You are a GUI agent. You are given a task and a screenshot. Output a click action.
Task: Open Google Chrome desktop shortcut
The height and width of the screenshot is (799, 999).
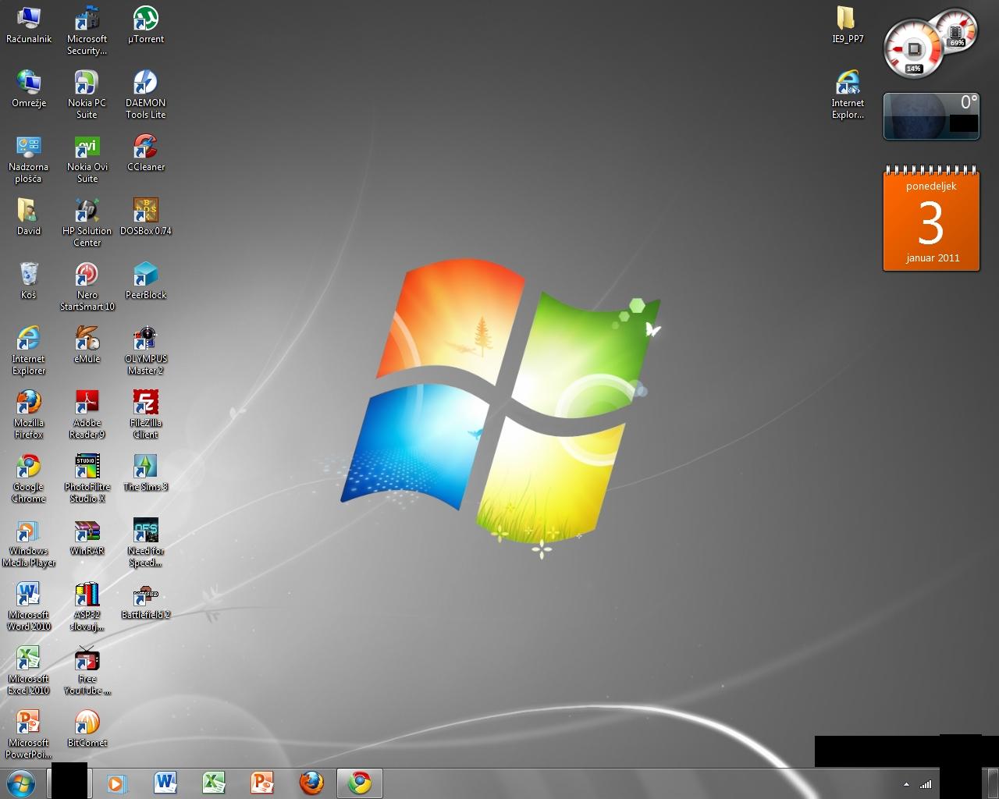pos(29,479)
